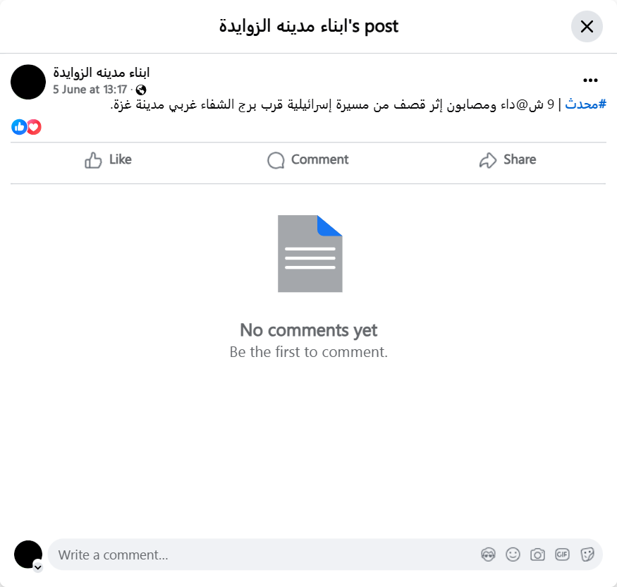The image size is (617, 587).
Task: Close the post dialog
Action: (x=587, y=27)
